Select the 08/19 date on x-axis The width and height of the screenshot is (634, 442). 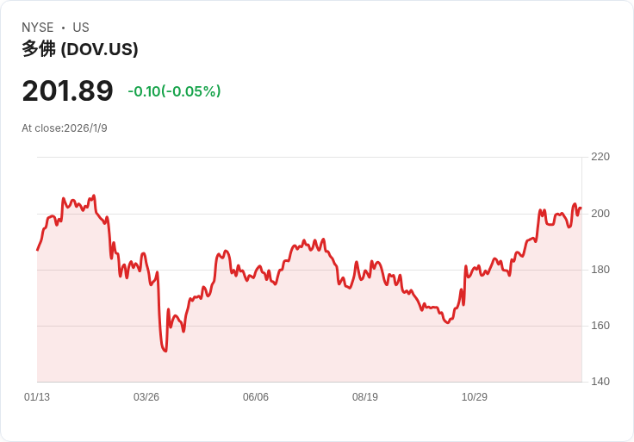click(x=365, y=397)
